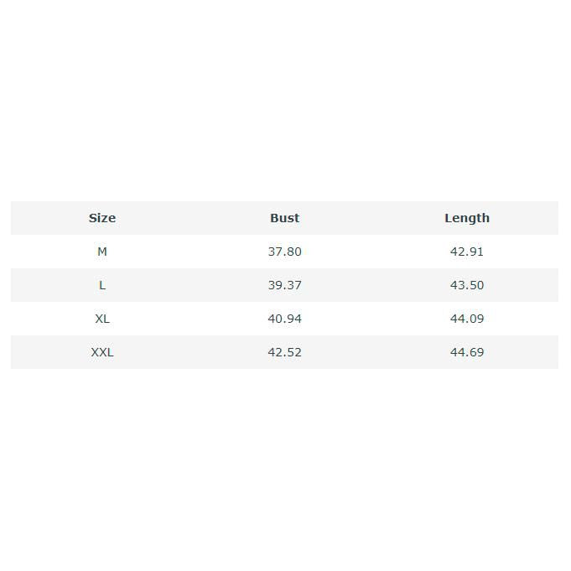This screenshot has width=571, height=571.
Task: Choose the bust measurement for size M
Action: click(x=284, y=252)
